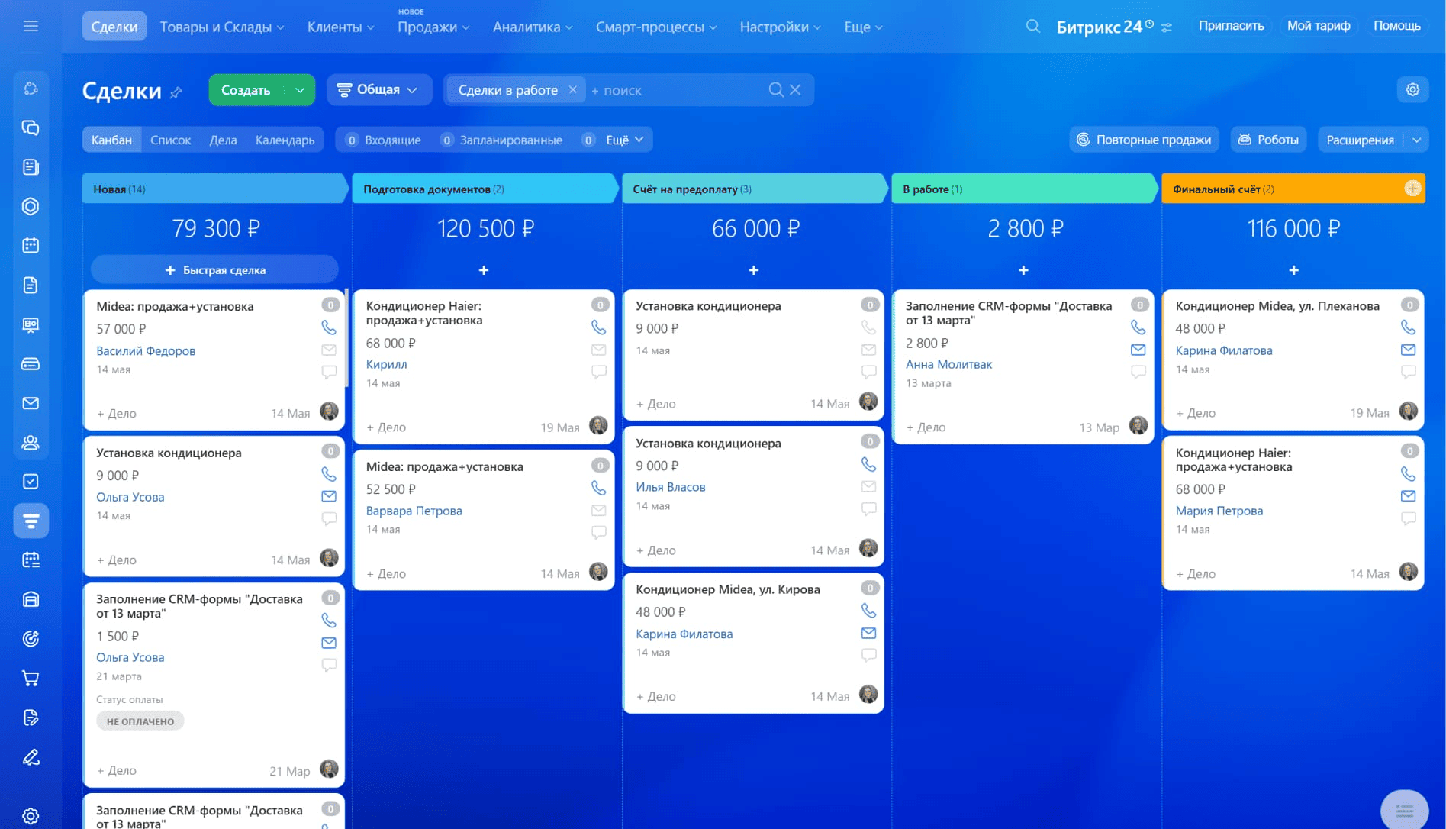
Task: Open the Аналитика menu
Action: click(532, 27)
